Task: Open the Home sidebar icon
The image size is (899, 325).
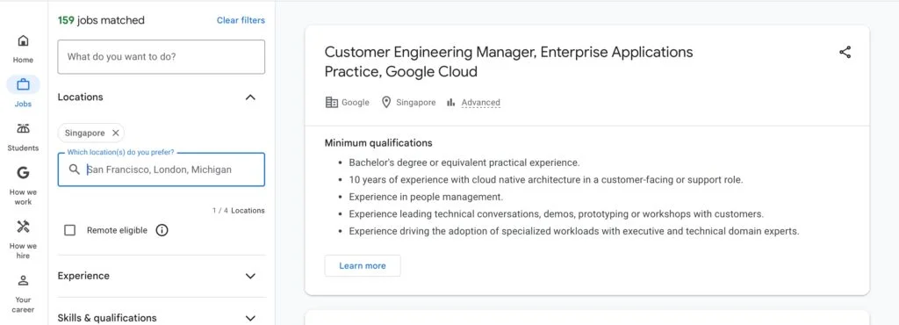Action: 23,40
